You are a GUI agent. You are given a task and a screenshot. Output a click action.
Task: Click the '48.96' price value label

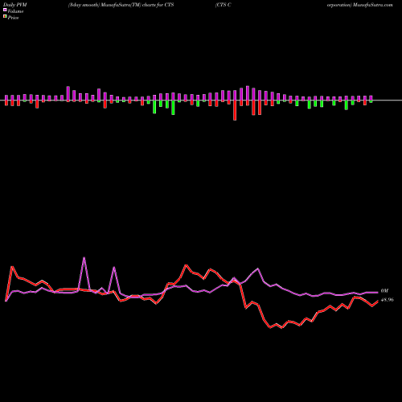tap(388, 300)
